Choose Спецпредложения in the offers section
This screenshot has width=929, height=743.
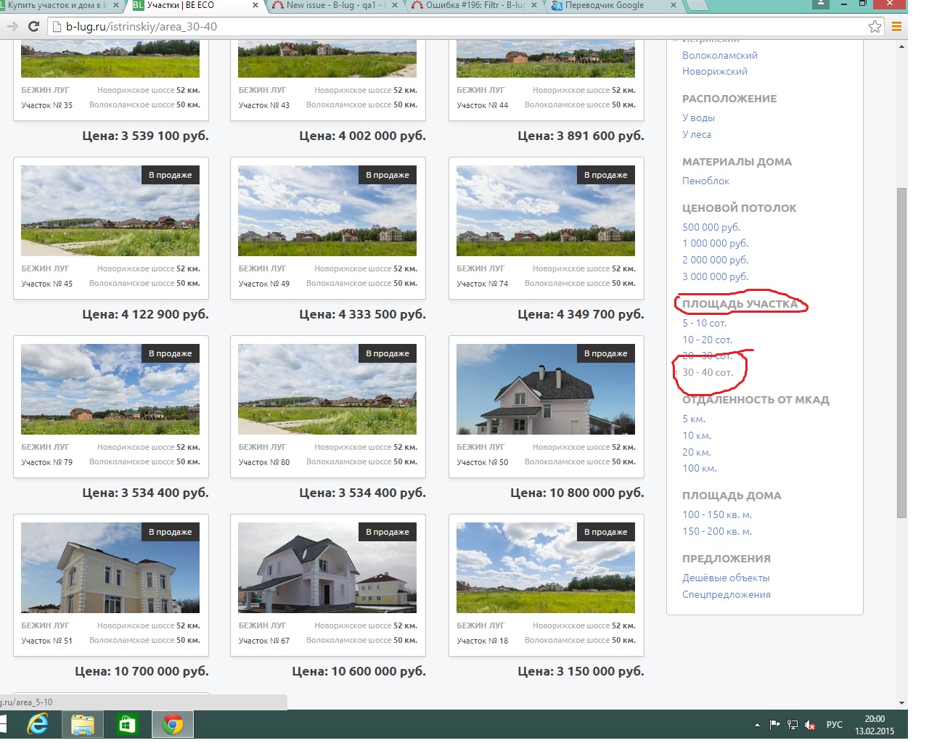tap(726, 595)
